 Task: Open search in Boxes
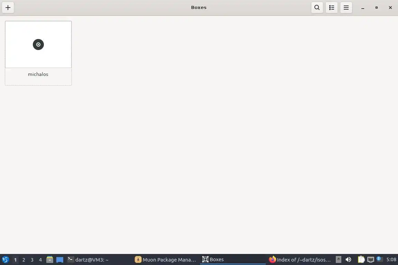click(317, 8)
